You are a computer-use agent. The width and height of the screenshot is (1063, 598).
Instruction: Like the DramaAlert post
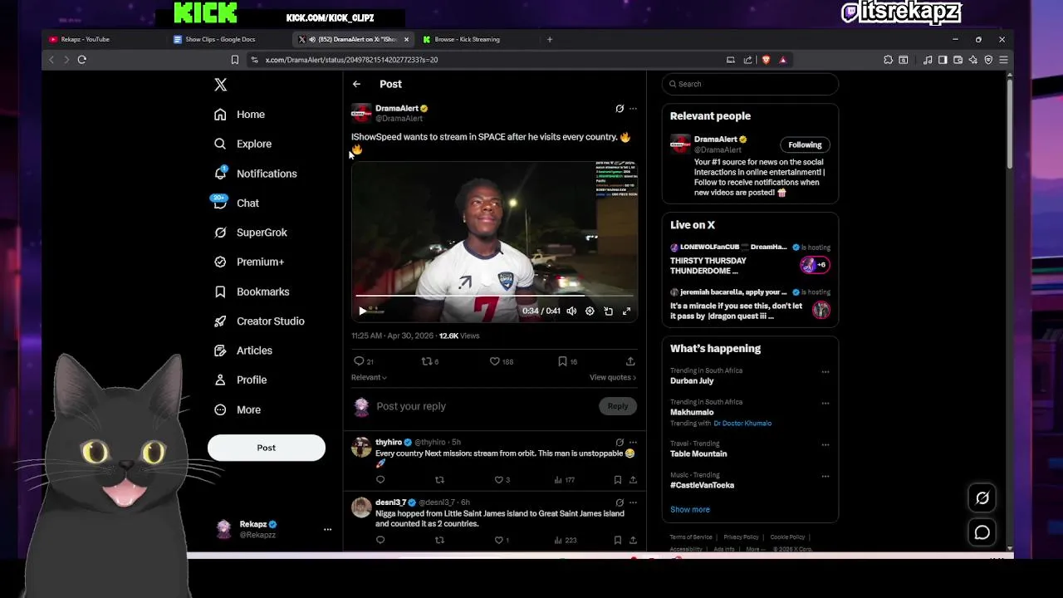coord(494,361)
